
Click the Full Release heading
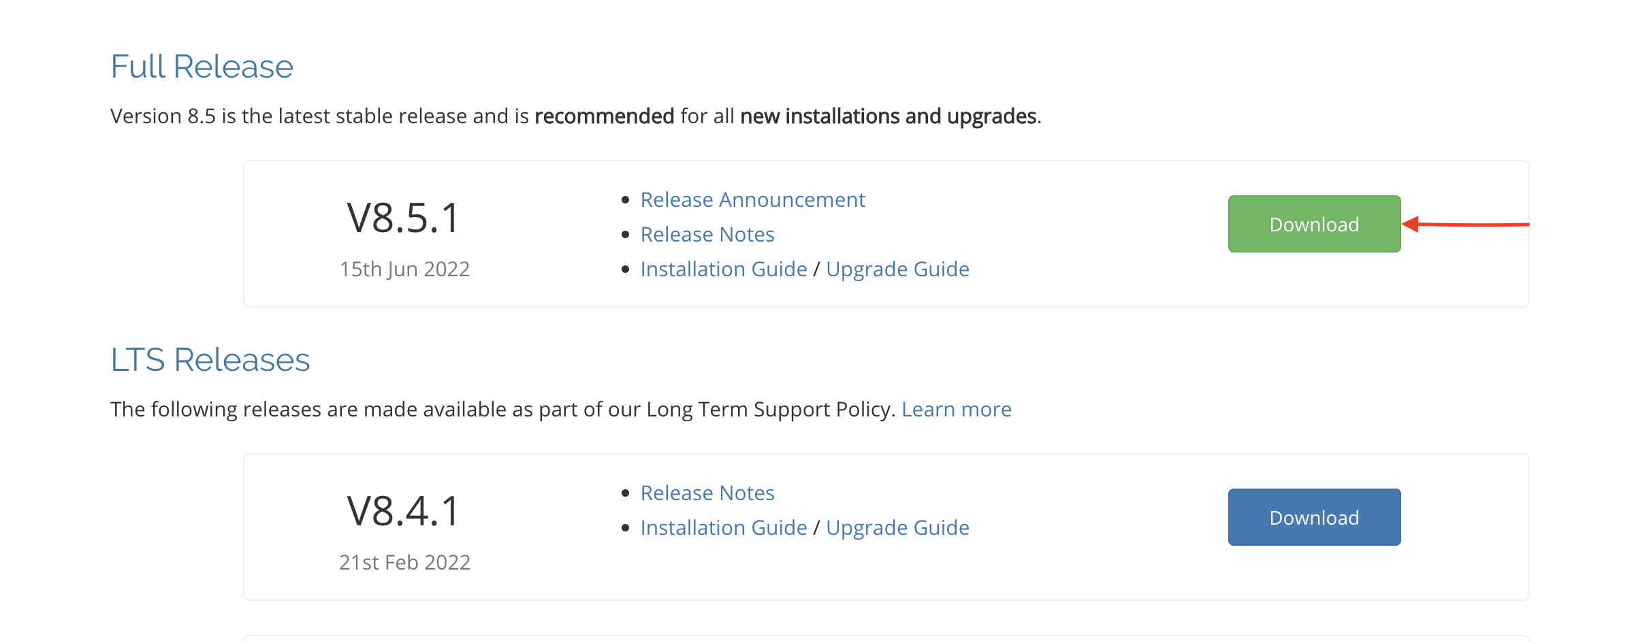[x=202, y=67]
